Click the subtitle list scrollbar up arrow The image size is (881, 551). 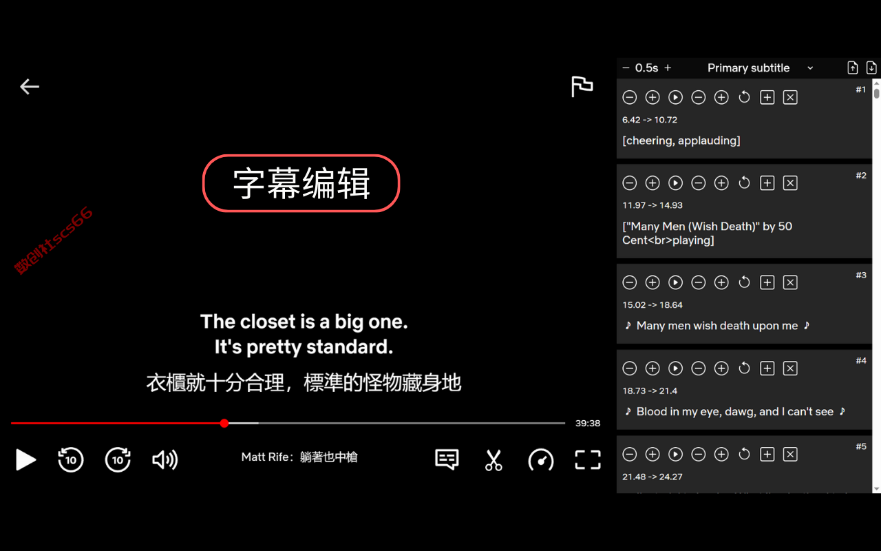[x=877, y=83]
